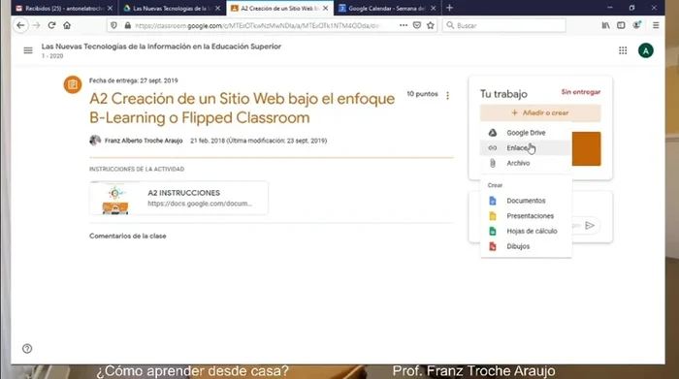Create a new Documentos file

(526, 201)
